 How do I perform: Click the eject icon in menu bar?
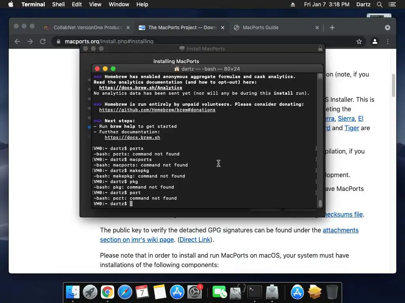click(293, 4)
